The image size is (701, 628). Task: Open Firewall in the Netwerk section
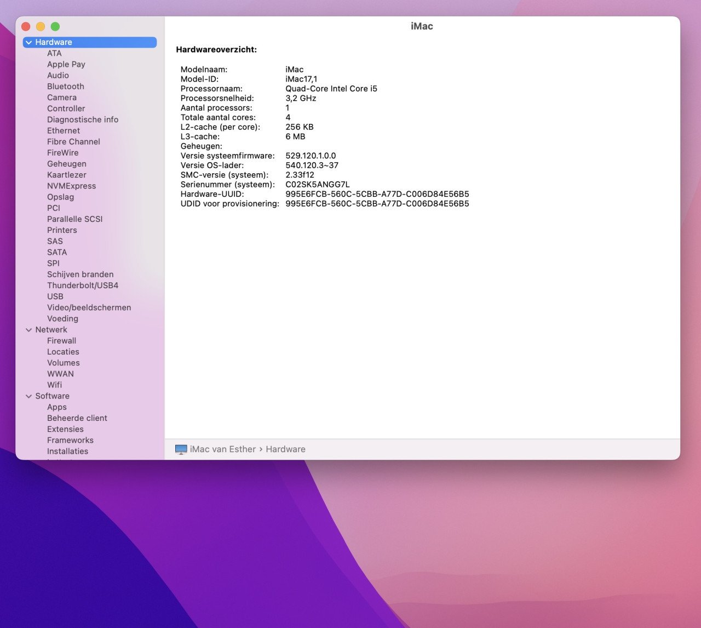[61, 341]
